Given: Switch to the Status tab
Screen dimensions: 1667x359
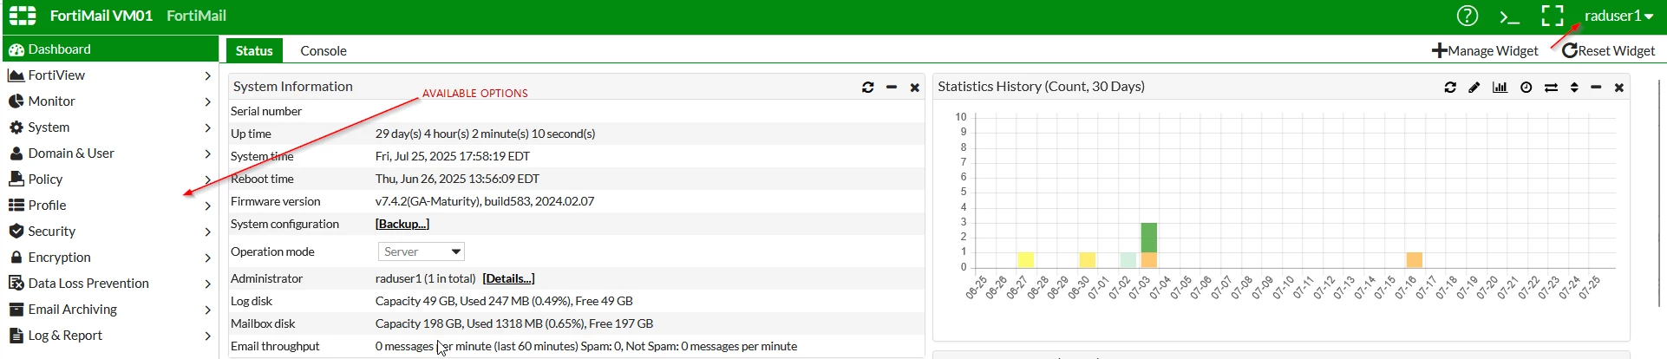Looking at the screenshot, I should [254, 50].
